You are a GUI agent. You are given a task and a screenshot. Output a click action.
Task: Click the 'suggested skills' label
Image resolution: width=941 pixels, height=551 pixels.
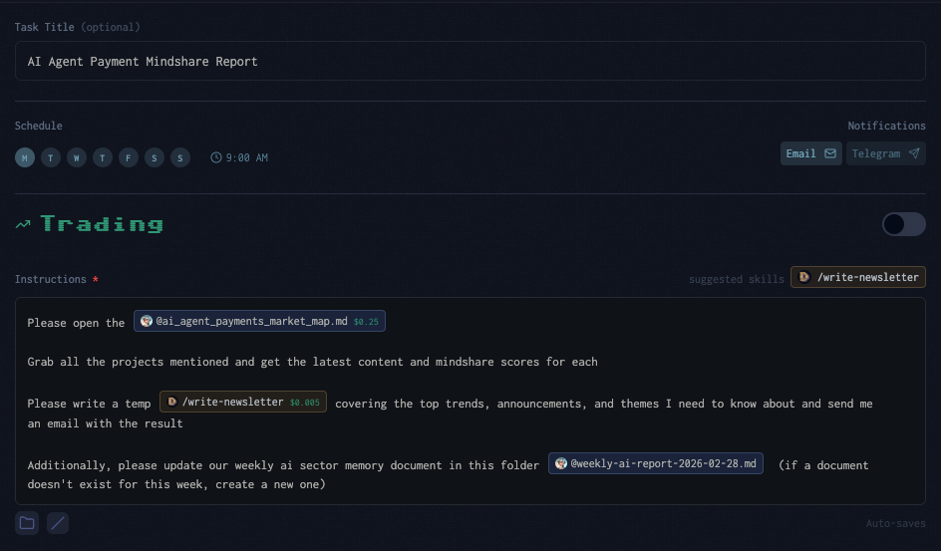point(737,279)
